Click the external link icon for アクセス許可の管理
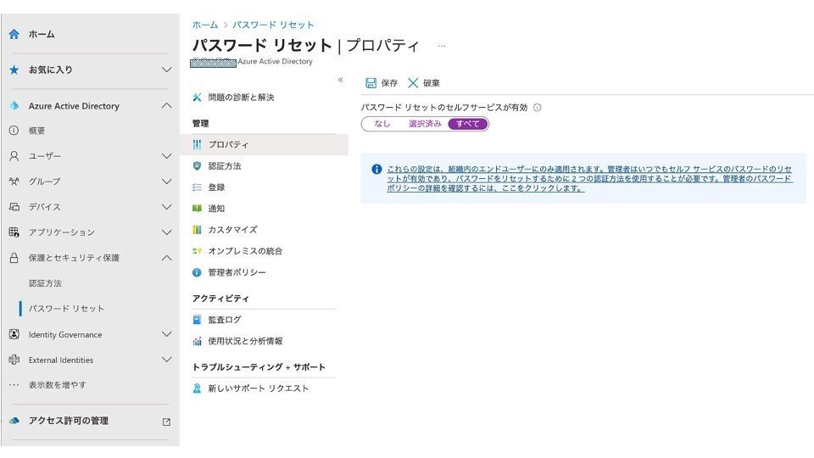This screenshot has width=814, height=458. pyautogui.click(x=166, y=422)
